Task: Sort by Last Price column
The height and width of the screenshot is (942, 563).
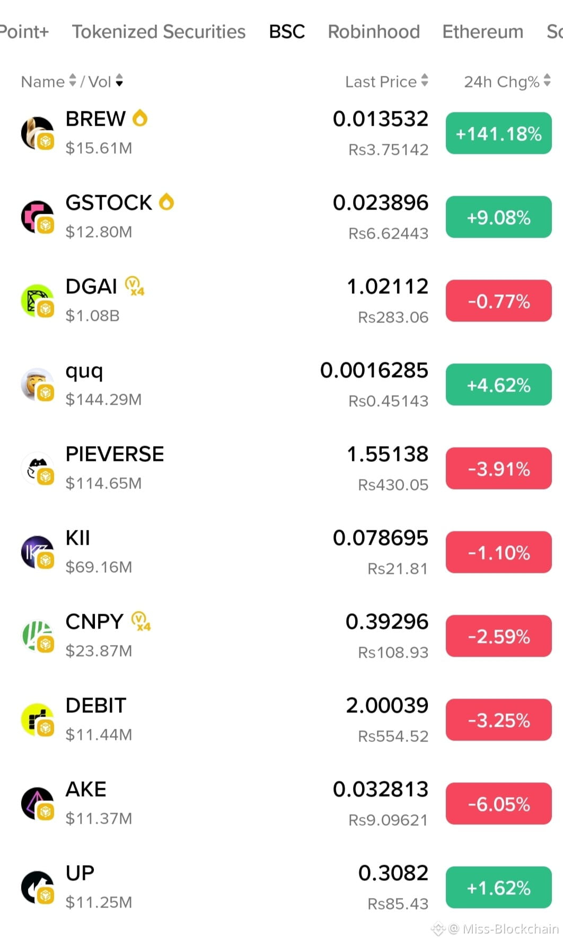Action: click(x=386, y=81)
